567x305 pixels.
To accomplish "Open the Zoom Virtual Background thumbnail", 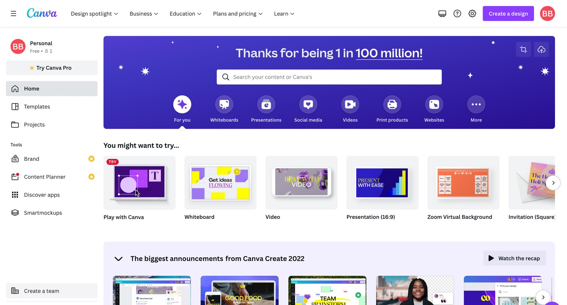I will pyautogui.click(x=463, y=183).
